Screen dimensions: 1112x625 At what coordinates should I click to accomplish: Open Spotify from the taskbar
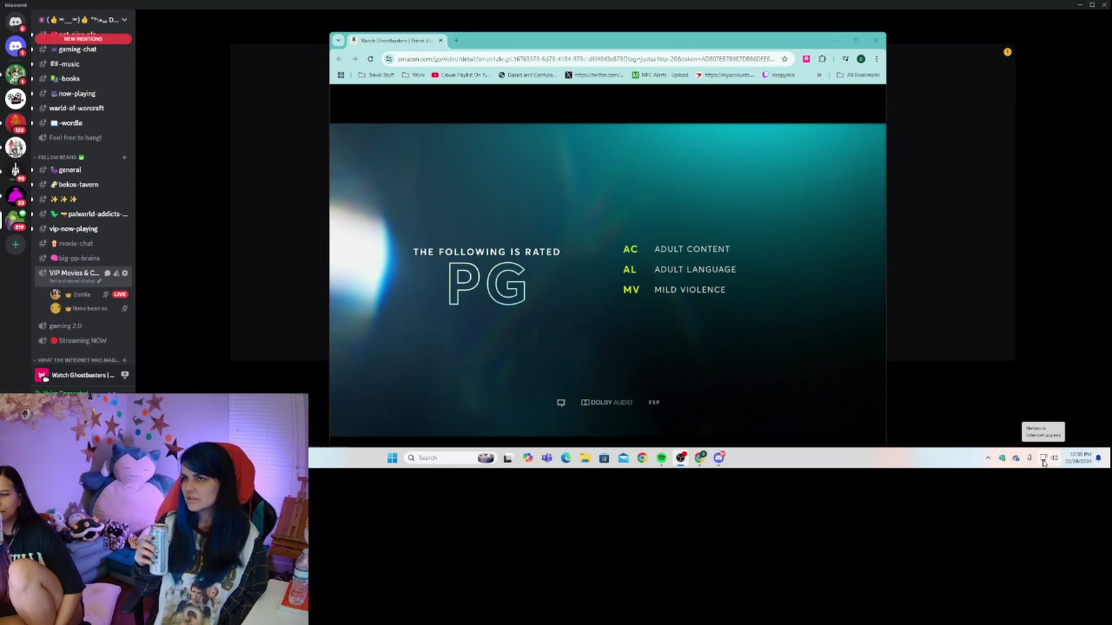[x=661, y=458]
